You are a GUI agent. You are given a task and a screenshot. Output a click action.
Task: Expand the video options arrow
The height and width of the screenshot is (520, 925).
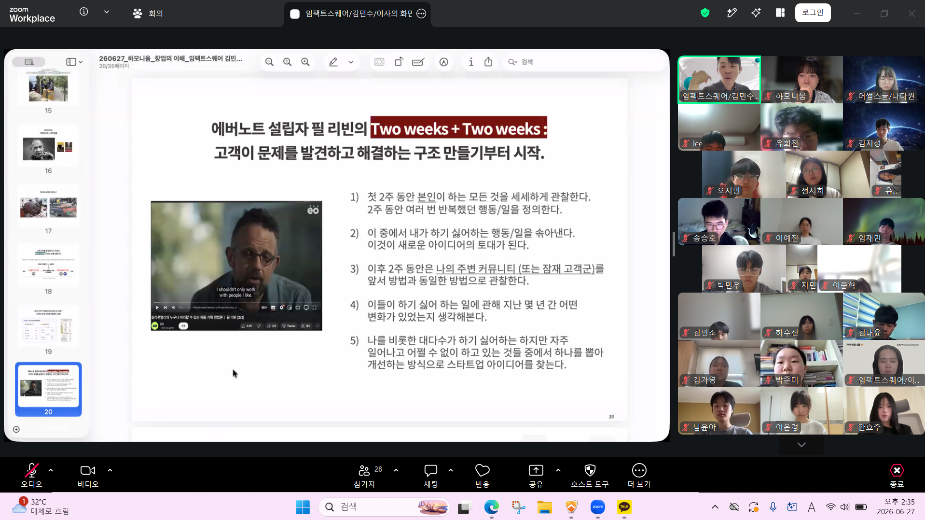click(110, 470)
